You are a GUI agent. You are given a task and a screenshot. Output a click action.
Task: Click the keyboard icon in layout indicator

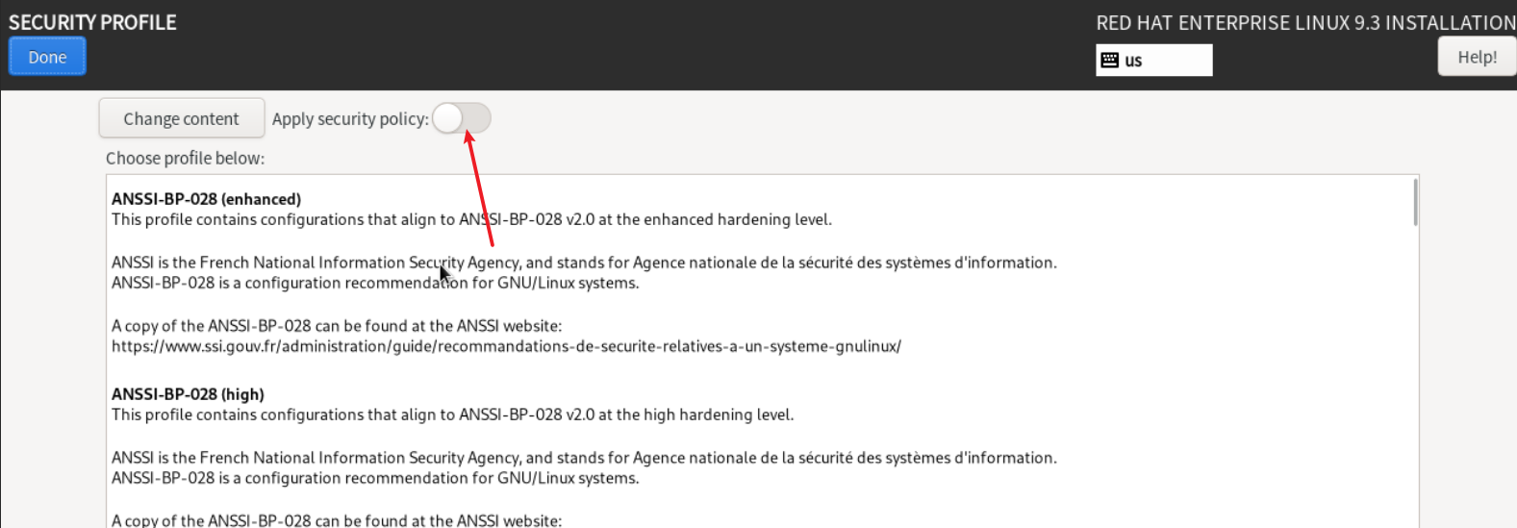(x=1110, y=61)
